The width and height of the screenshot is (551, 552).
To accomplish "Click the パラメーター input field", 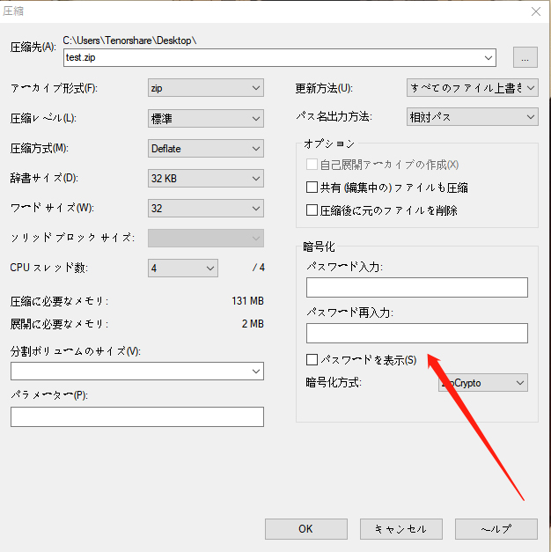I will (x=137, y=416).
